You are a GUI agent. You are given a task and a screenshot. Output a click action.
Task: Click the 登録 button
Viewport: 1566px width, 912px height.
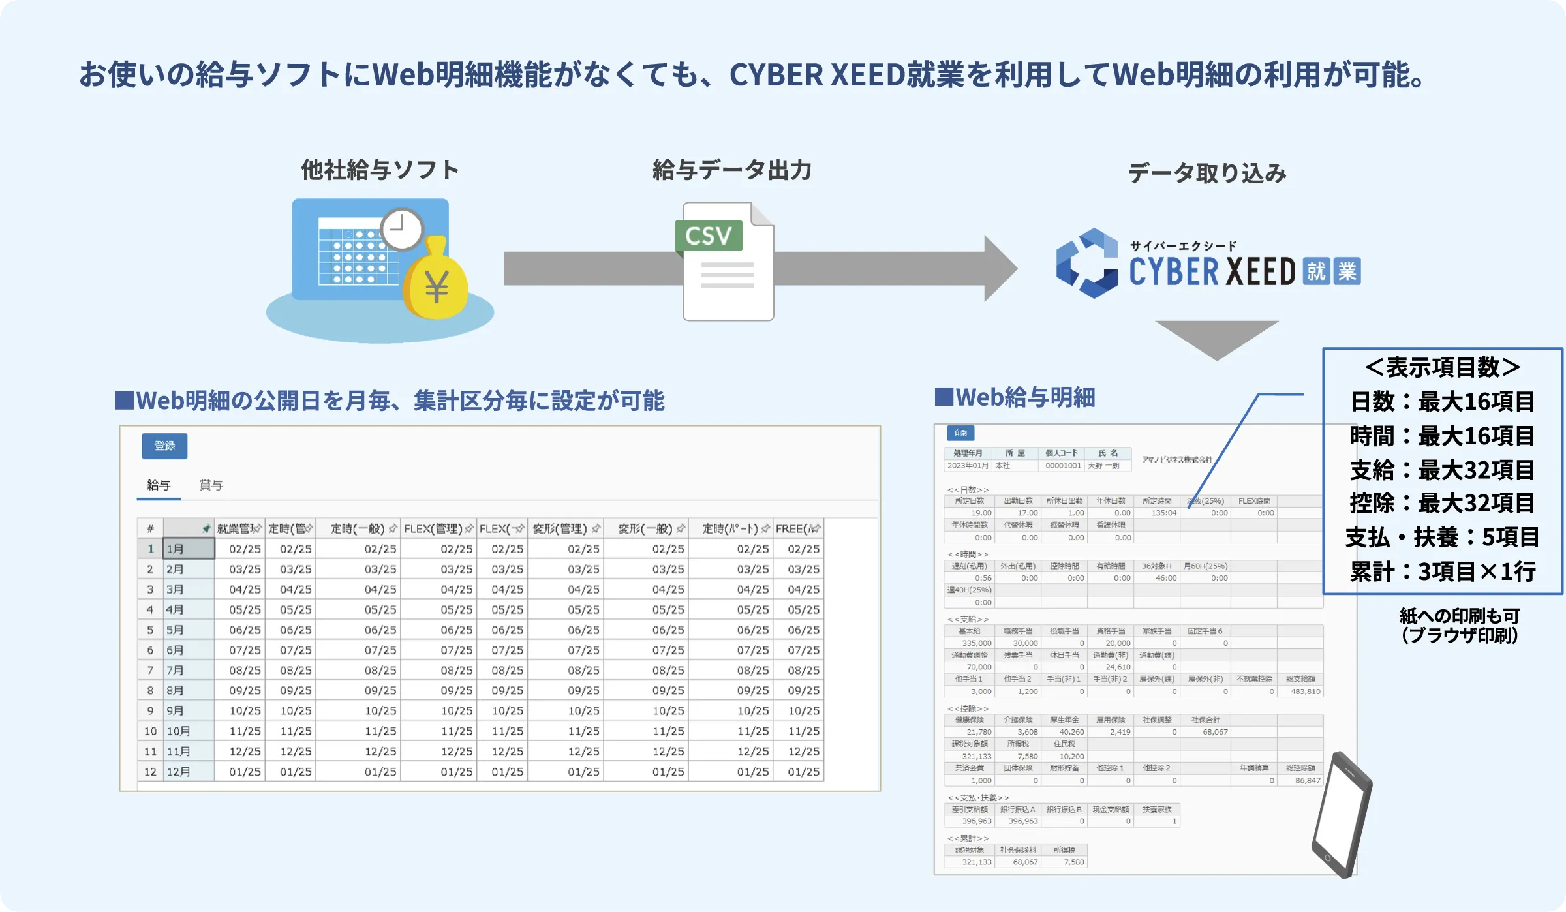click(x=164, y=446)
